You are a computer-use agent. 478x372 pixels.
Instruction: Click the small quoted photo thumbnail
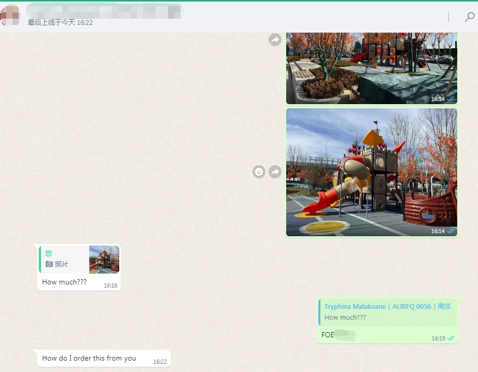coord(104,259)
